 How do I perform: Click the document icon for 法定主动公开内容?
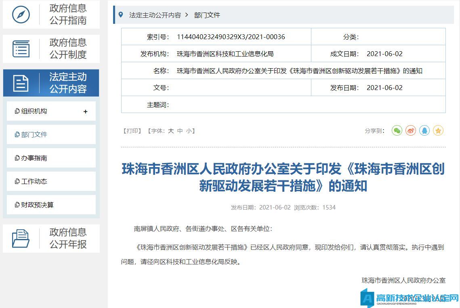click(x=21, y=83)
